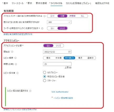Set expiration type to 日数
114x112 pixels.
[x=62, y=16]
